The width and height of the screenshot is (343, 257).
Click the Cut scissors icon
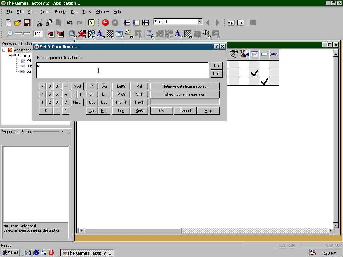pos(40,23)
